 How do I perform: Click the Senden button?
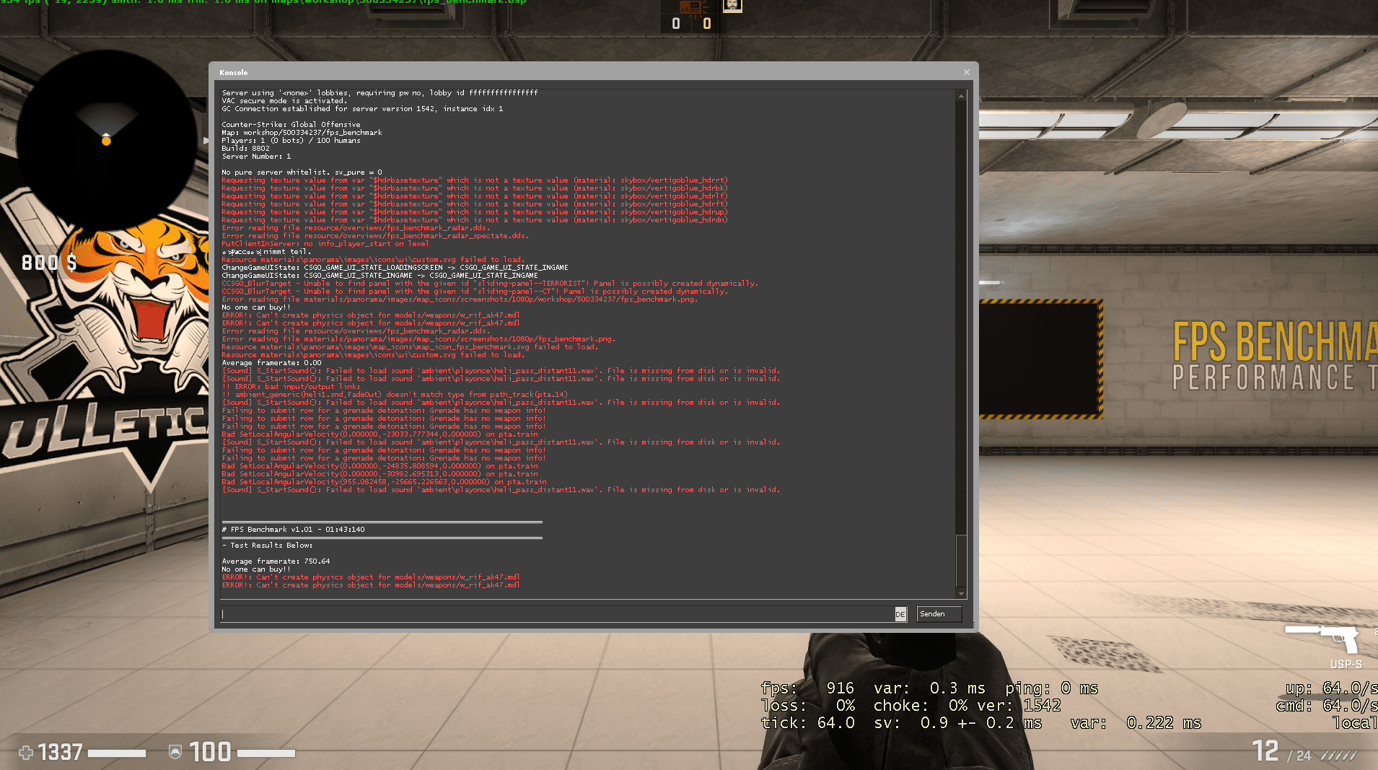point(939,614)
